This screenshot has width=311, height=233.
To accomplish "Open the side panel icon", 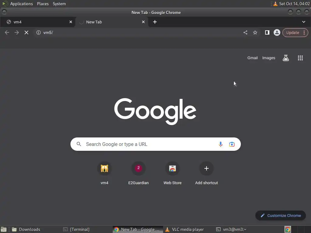I will tap(267, 32).
